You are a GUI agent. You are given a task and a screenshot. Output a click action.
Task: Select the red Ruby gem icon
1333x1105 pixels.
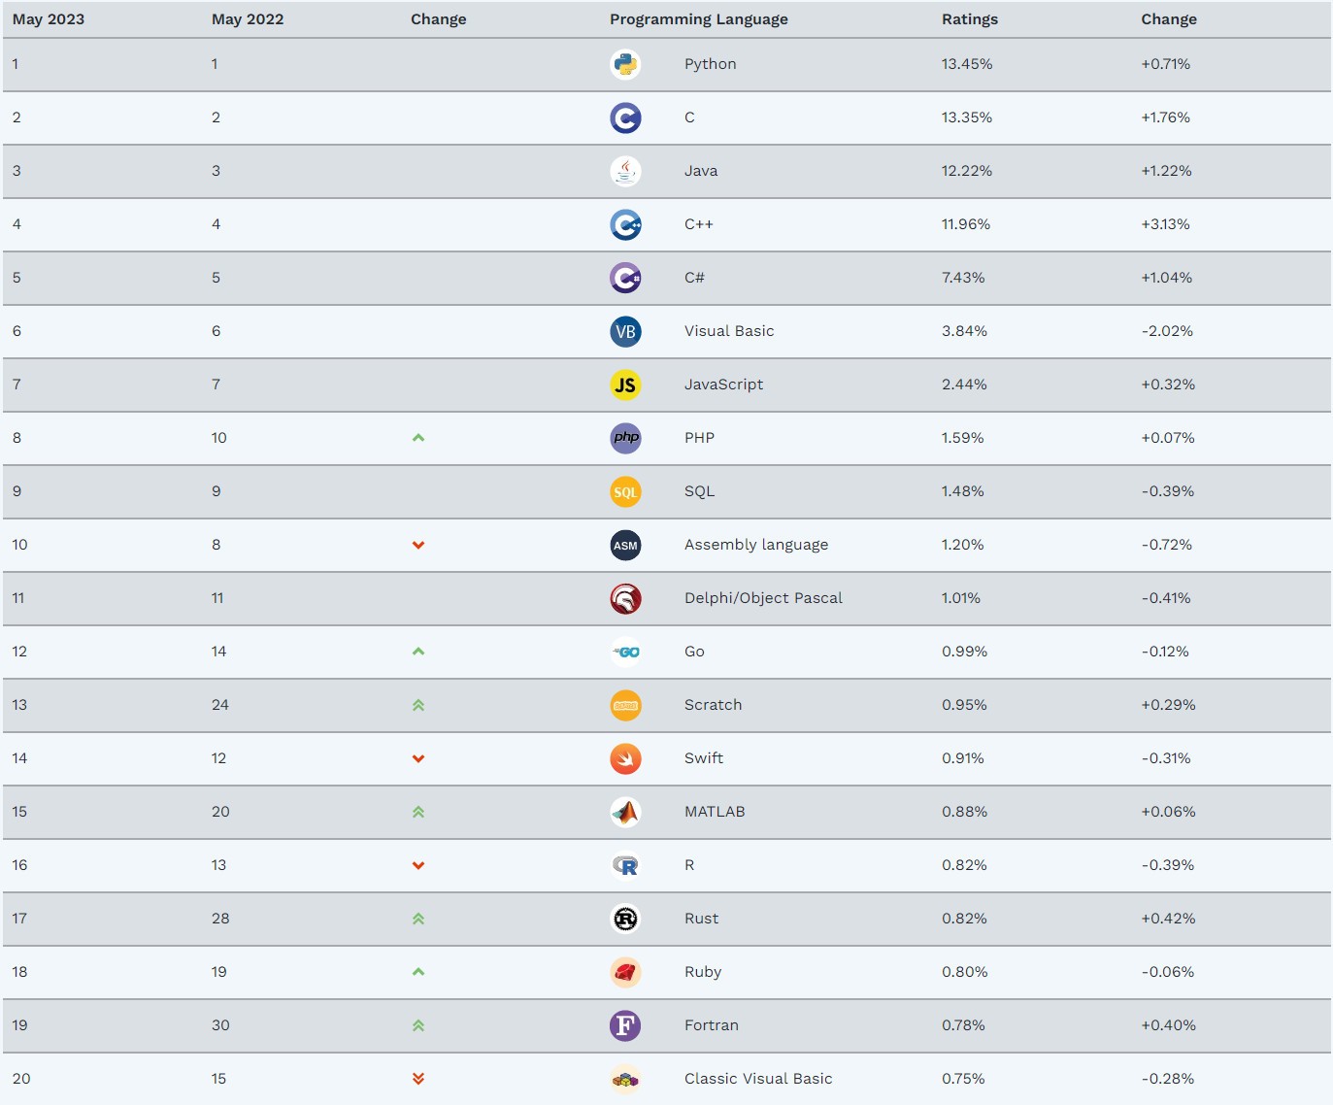625,972
